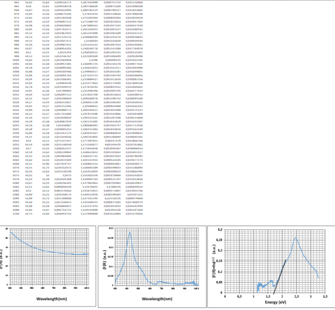The width and height of the screenshot is (335, 310).
Task: Click the energy chart's vertical axis title
Action: [216, 262]
